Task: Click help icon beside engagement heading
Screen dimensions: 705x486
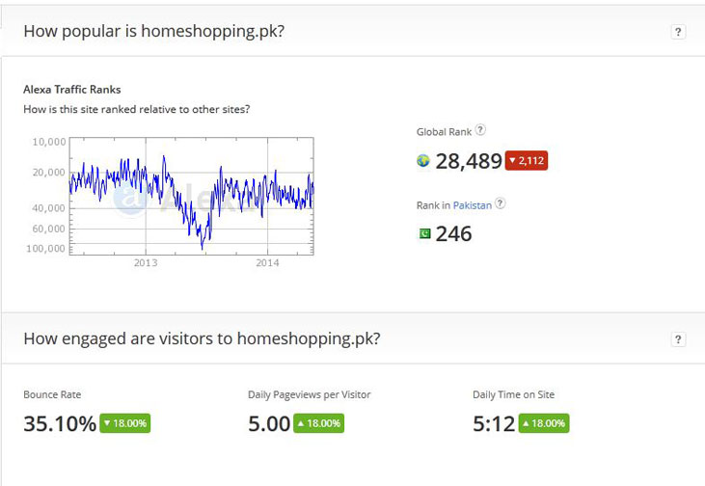Action: [x=678, y=339]
